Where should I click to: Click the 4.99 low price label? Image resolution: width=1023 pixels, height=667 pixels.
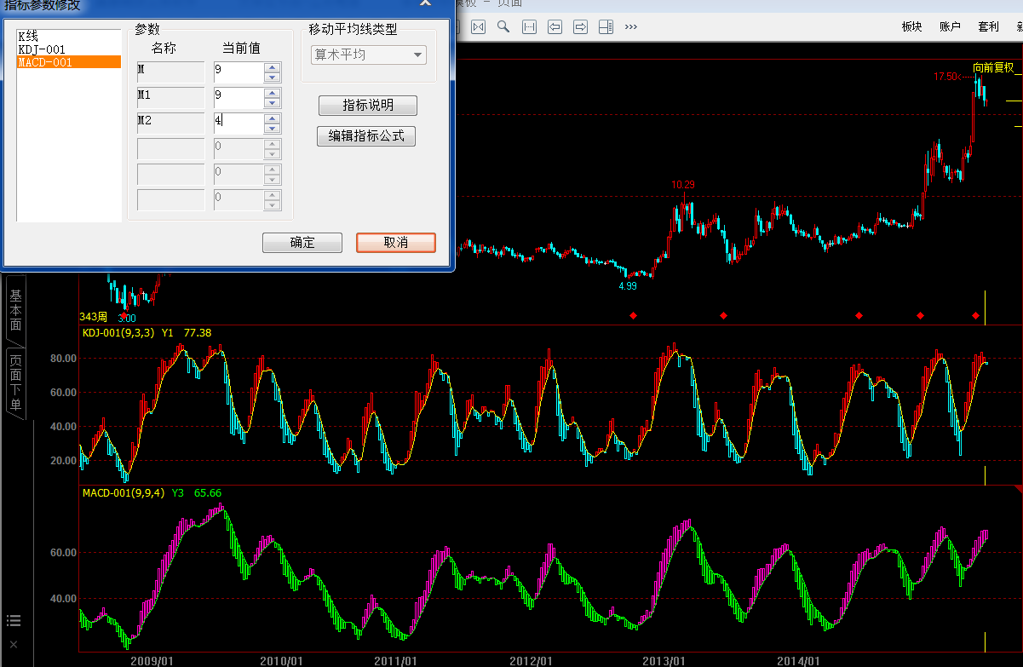tap(628, 286)
